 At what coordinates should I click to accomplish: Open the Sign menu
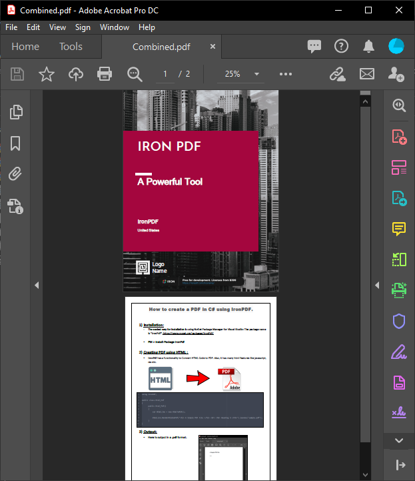click(83, 27)
